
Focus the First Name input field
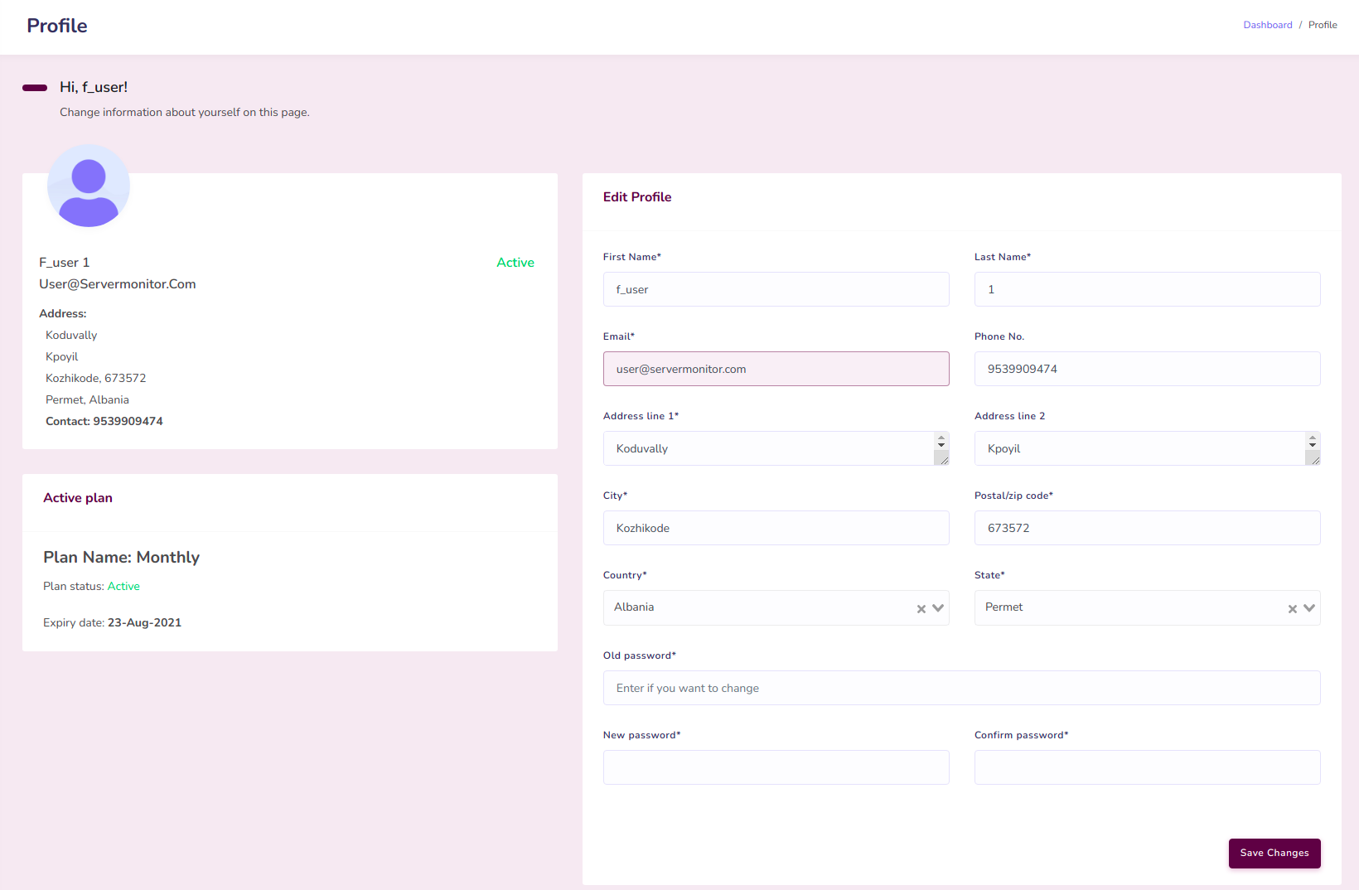tap(776, 289)
